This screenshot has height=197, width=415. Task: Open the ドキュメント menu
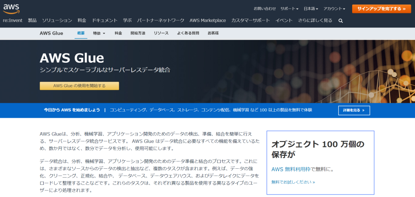pos(105,20)
